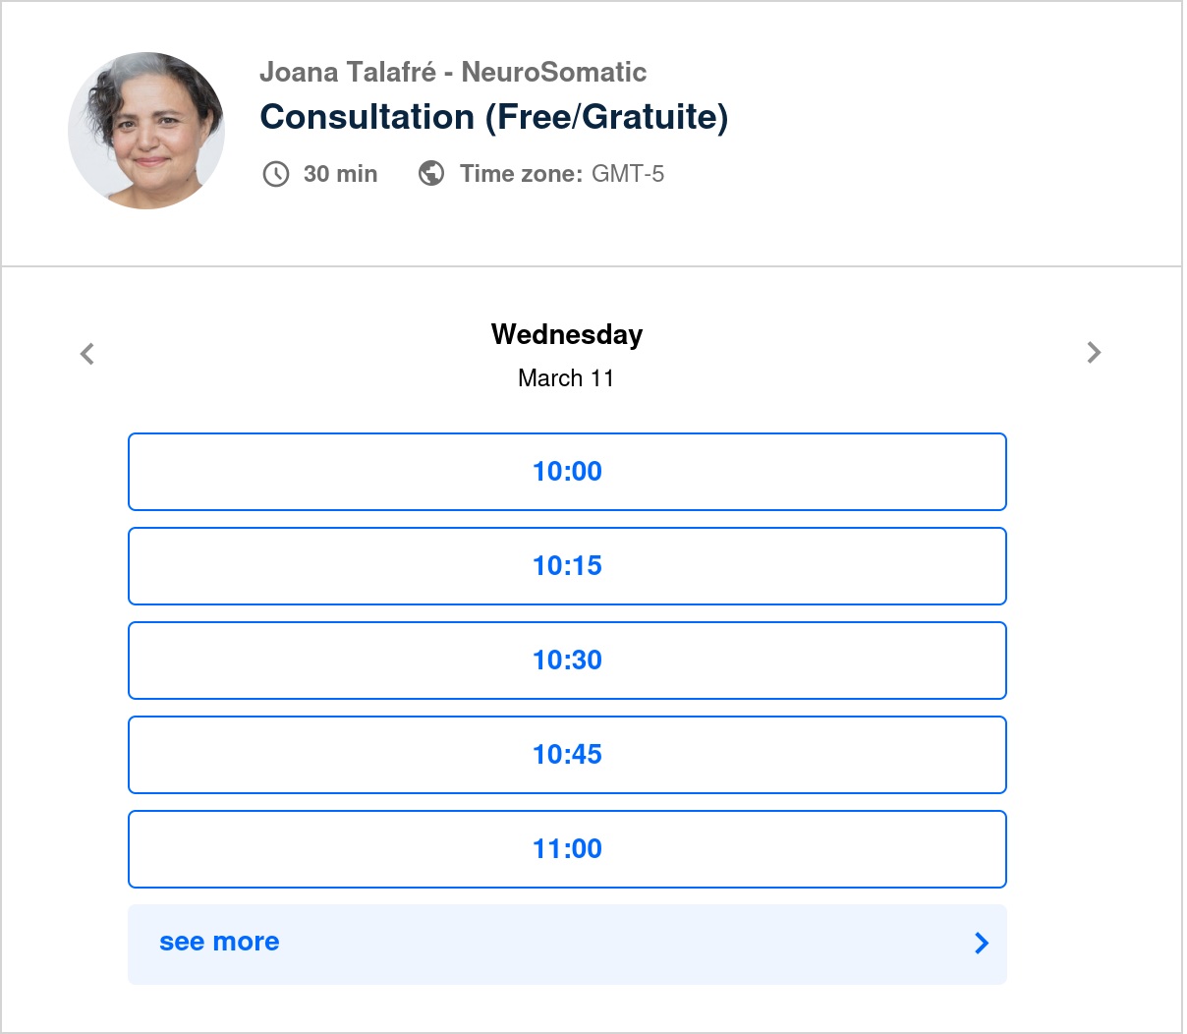Click the Time zone label
This screenshot has width=1187, height=1034.
coord(521,174)
